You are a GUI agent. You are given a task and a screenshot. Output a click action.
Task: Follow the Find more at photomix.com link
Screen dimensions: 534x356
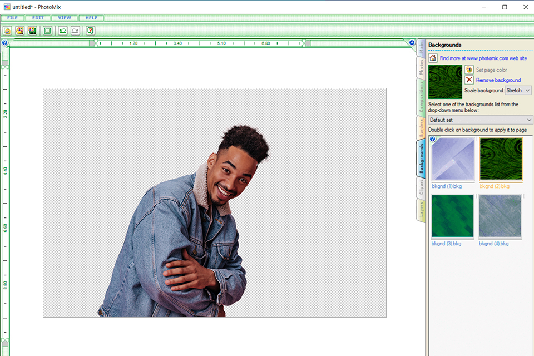click(x=483, y=58)
